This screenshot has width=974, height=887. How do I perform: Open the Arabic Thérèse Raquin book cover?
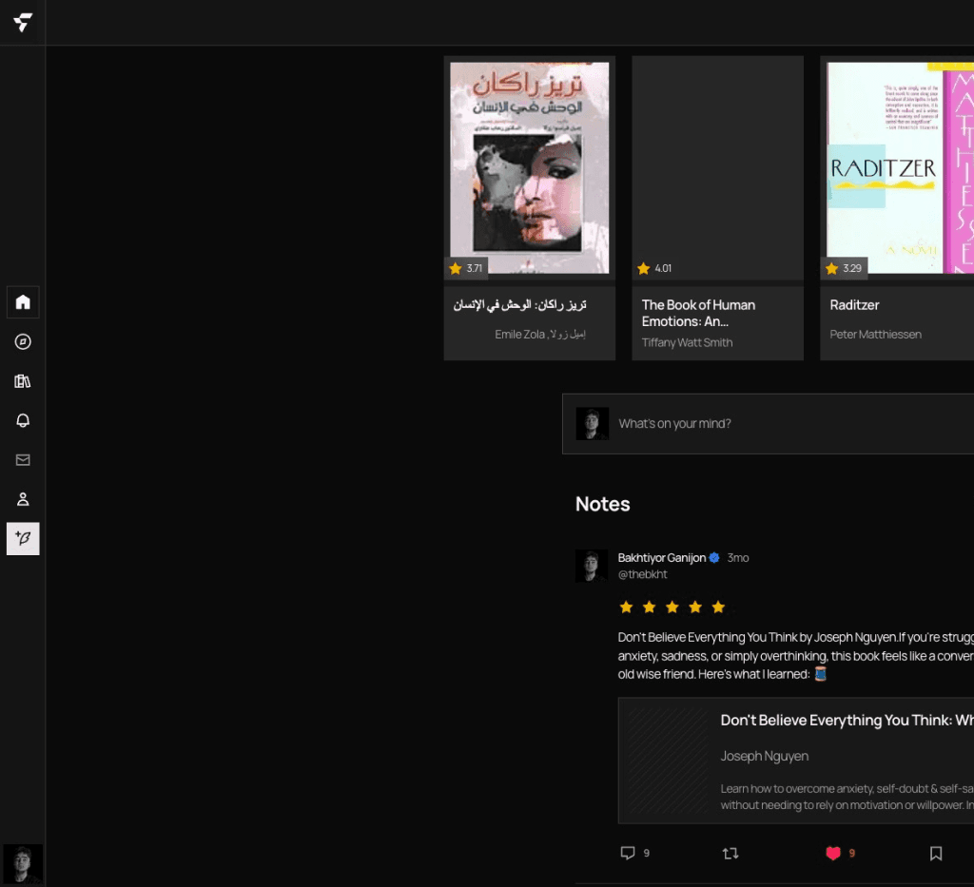(529, 167)
